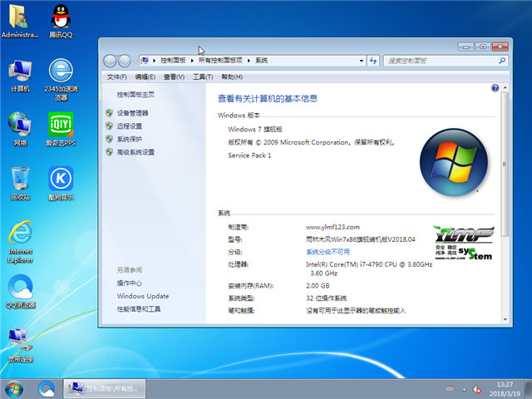Viewport: 532px width, 399px height.
Task: Click the 系统分级不可用 rating link
Action: click(328, 252)
